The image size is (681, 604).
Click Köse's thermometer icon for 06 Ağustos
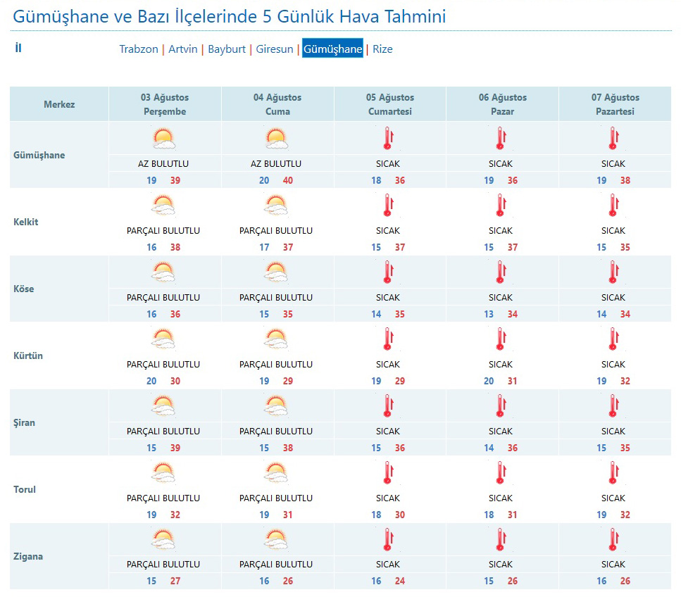point(500,272)
